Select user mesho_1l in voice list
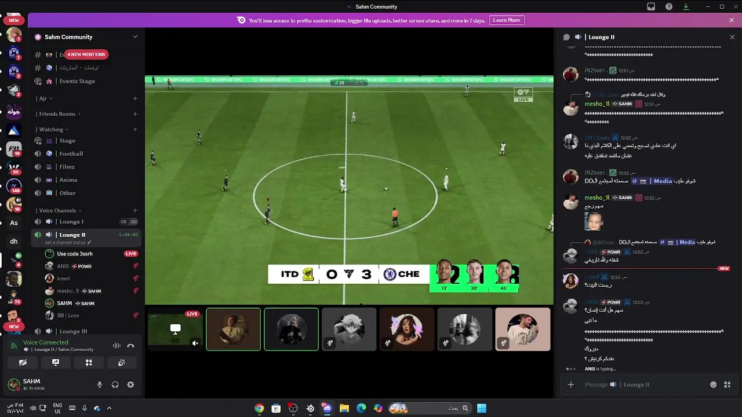Screen dimensions: 742x417 coord(92,291)
